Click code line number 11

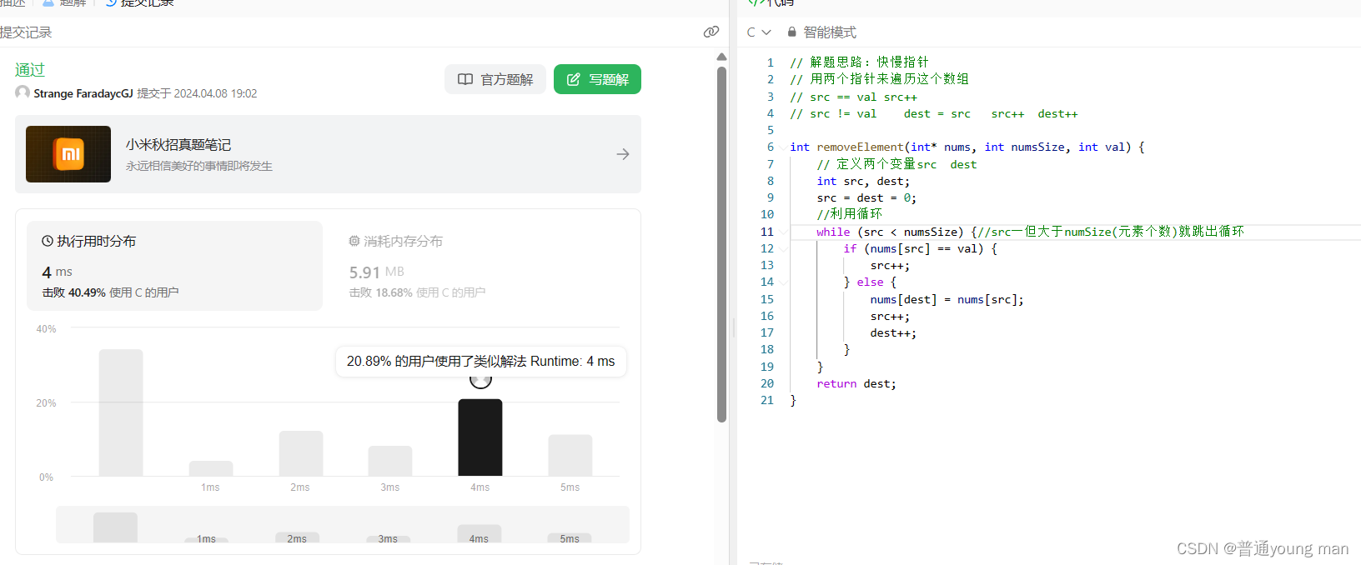pos(767,232)
